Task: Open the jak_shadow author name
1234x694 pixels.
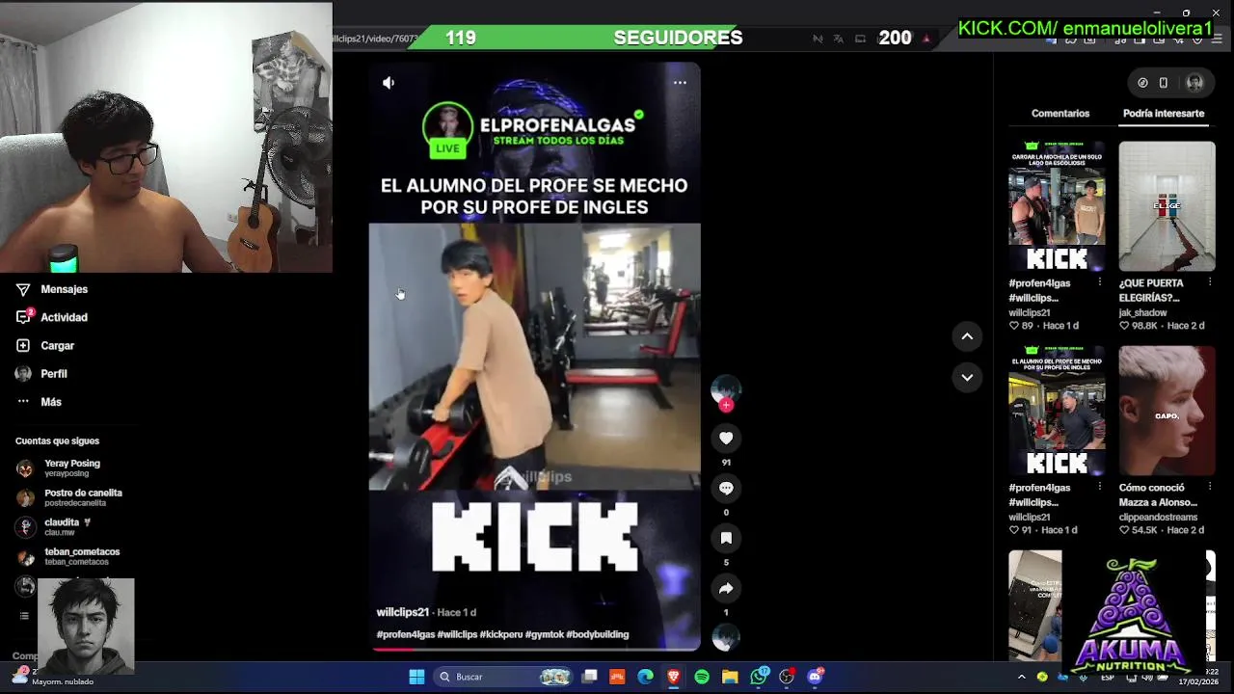Action: tap(1142, 312)
